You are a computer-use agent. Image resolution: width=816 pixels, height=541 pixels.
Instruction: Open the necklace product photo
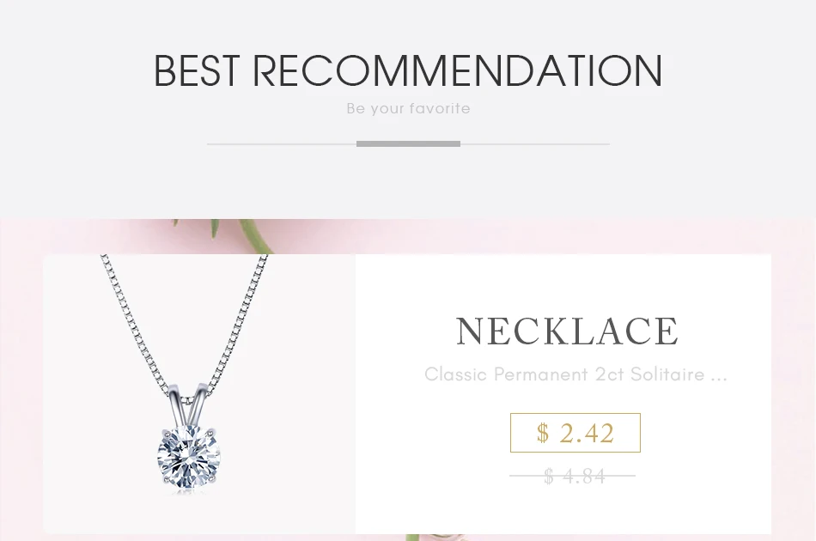pos(199,394)
